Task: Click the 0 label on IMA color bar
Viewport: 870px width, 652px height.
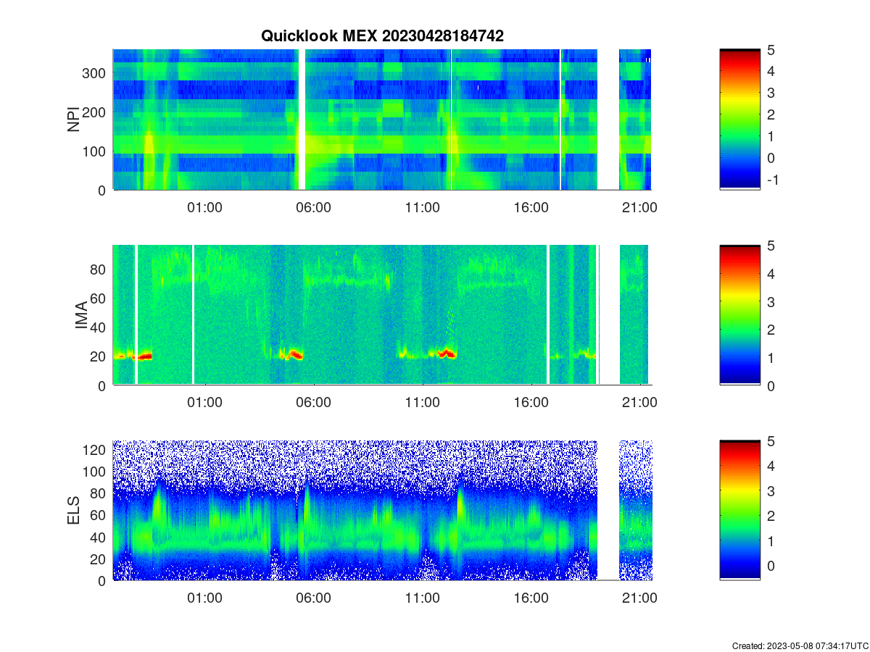Action: pyautogui.click(x=771, y=385)
